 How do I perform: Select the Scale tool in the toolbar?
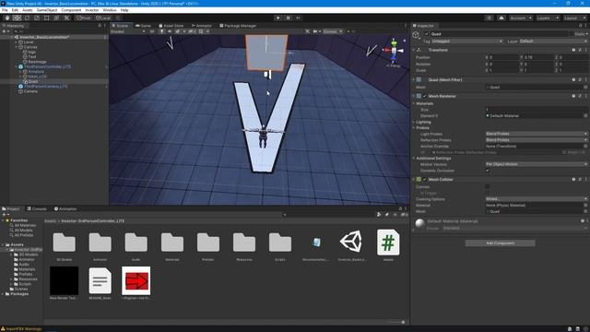click(x=37, y=18)
